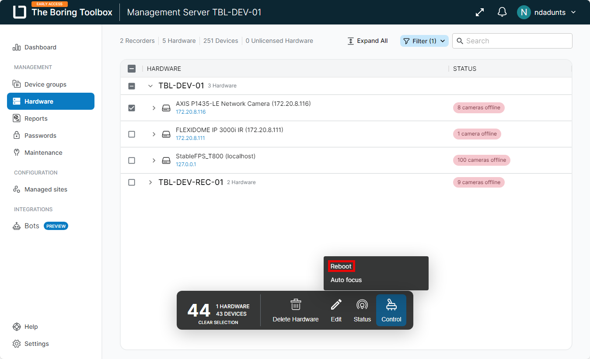Uncheck the AXIS P1435-LE camera checkbox

132,108
